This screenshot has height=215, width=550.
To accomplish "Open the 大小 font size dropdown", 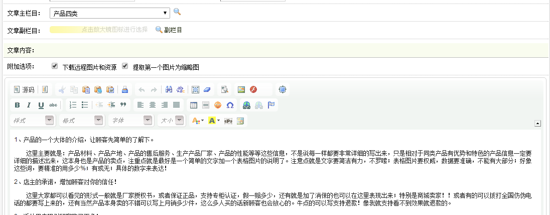I will 179,121.
